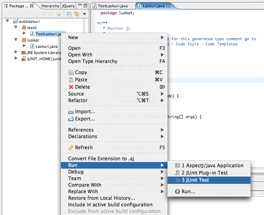The width and height of the screenshot is (264, 215).
Task: Click Delete in the context menu
Action: [x=114, y=87]
